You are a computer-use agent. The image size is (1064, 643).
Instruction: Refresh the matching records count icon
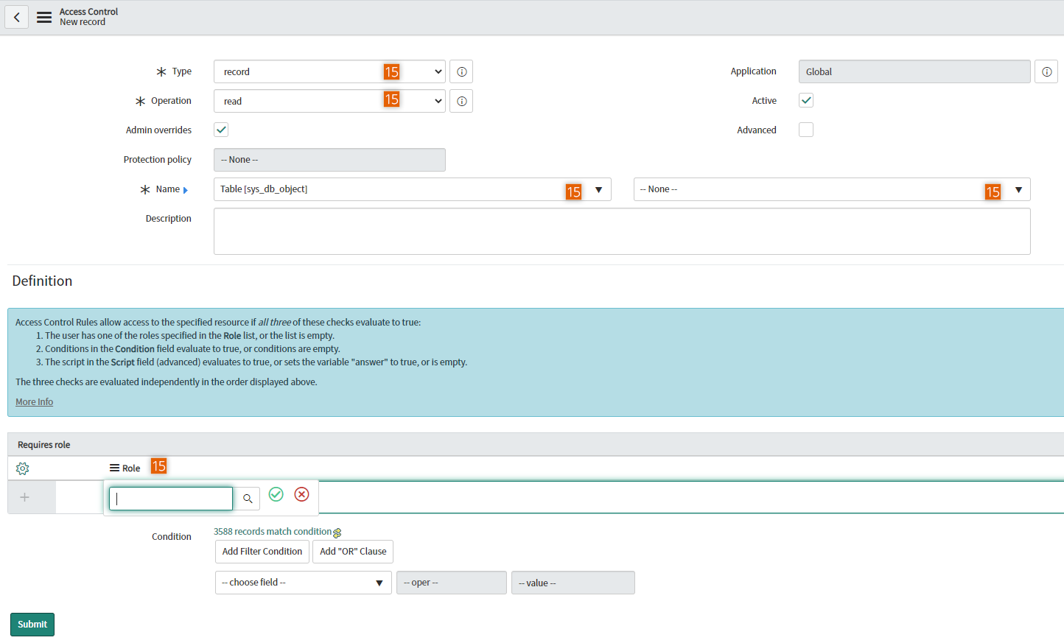click(x=337, y=533)
